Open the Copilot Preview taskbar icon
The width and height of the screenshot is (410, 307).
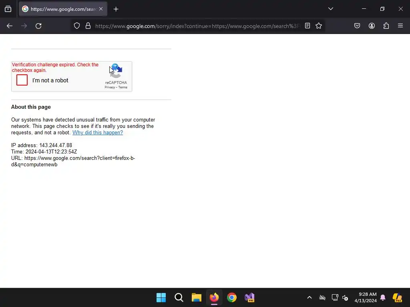click(398, 297)
